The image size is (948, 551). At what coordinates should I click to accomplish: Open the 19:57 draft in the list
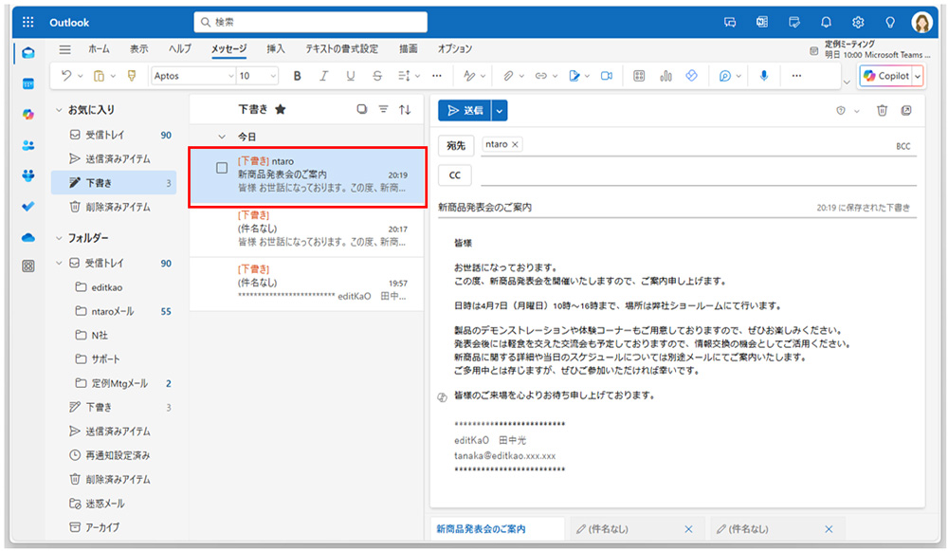[306, 283]
